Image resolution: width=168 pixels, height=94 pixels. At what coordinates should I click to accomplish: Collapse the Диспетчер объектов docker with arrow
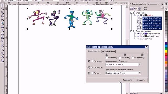(159, 4)
